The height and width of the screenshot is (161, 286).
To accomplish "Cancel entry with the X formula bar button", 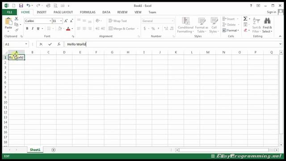I will point(41,44).
